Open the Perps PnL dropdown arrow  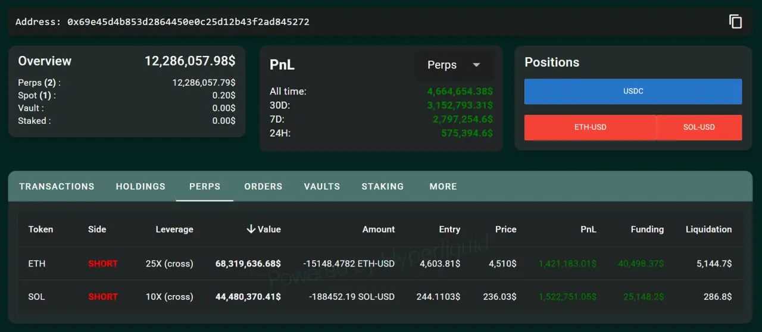(476, 65)
